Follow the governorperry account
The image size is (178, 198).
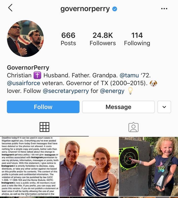click(x=43, y=107)
